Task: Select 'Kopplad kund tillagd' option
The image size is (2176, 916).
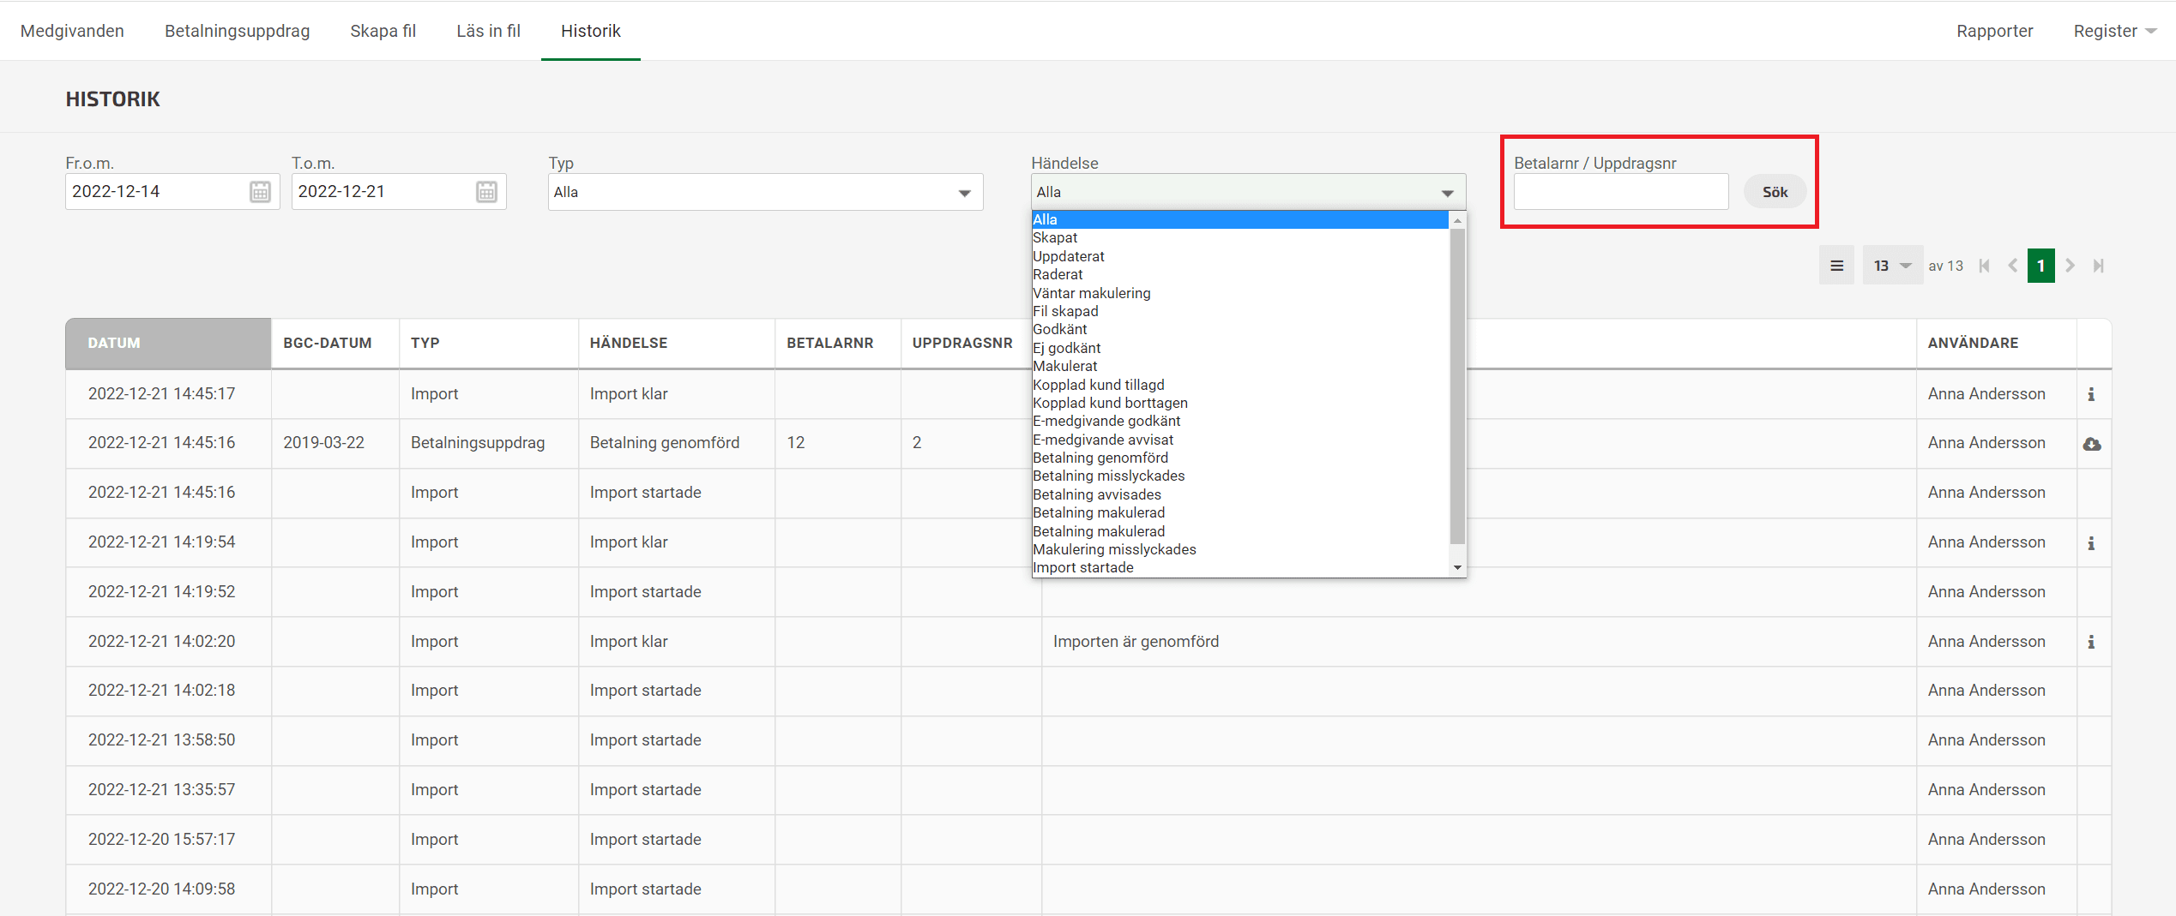Action: 1239,385
